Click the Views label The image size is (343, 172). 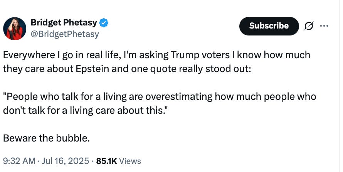coord(130,161)
